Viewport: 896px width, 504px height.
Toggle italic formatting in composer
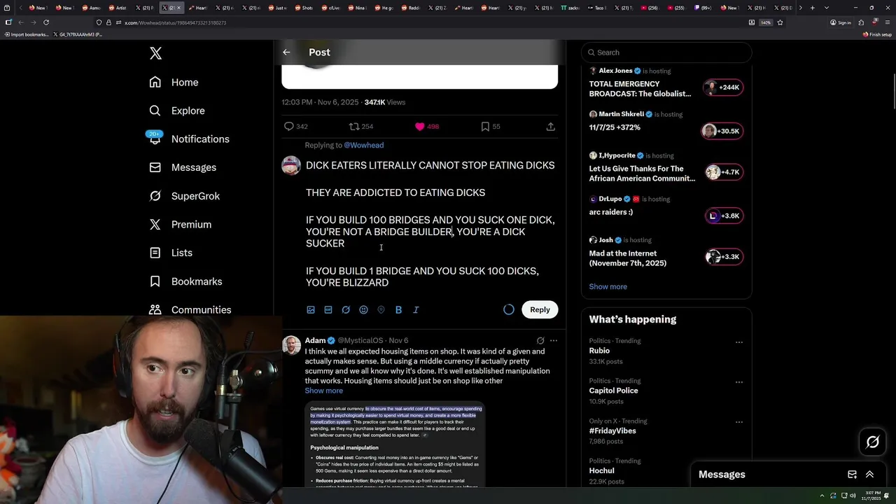(x=416, y=309)
